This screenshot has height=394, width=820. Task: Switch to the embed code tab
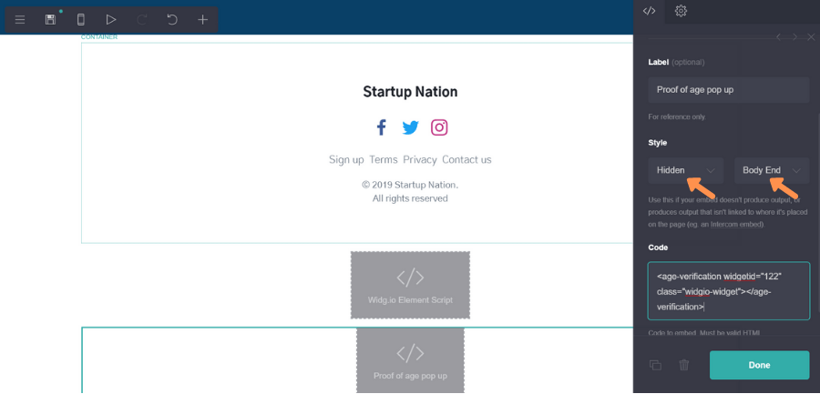tap(649, 11)
